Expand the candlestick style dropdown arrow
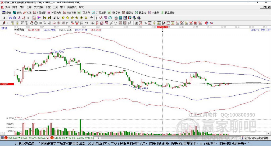 tap(31, 18)
